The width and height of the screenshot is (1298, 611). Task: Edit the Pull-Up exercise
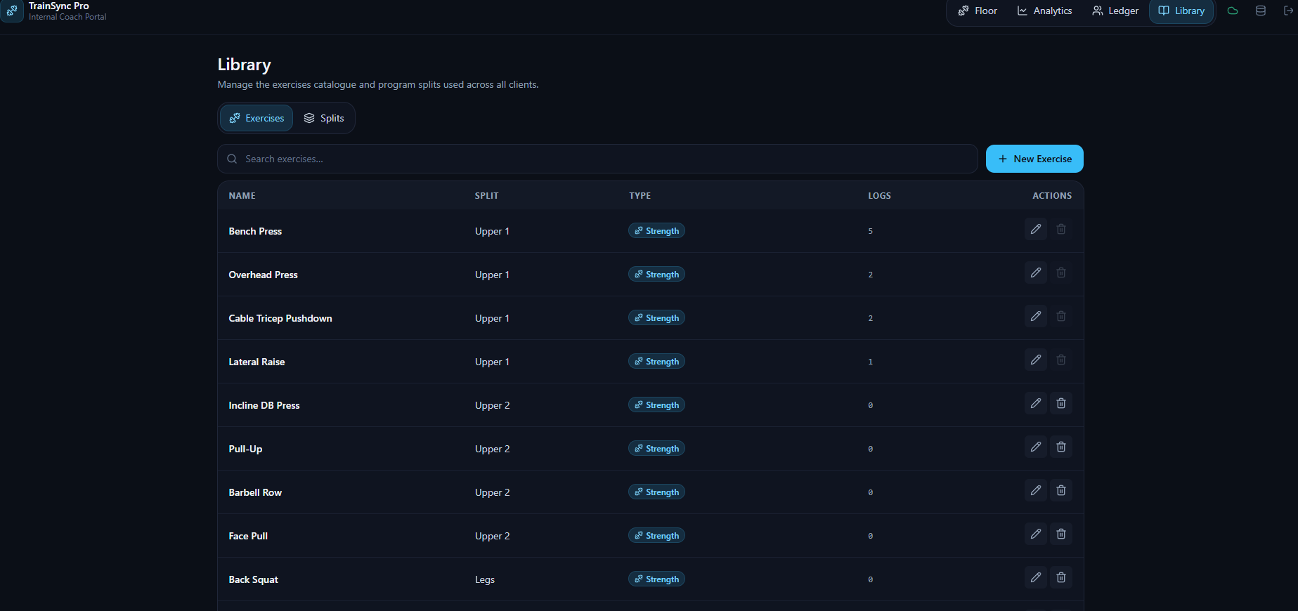[1035, 447]
